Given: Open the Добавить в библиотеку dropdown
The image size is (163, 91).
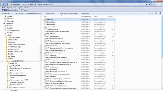Looking at the screenshot, I should (34, 13).
